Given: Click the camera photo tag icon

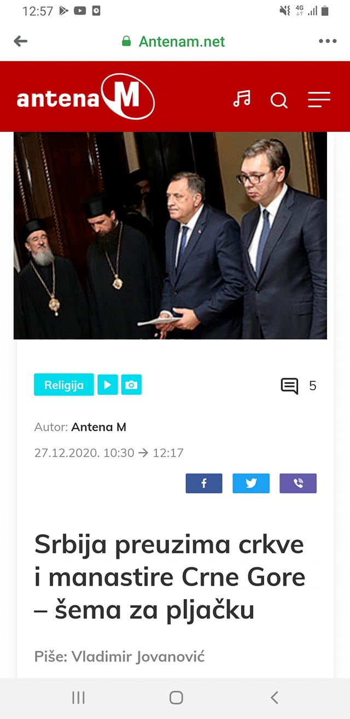Looking at the screenshot, I should click(131, 385).
